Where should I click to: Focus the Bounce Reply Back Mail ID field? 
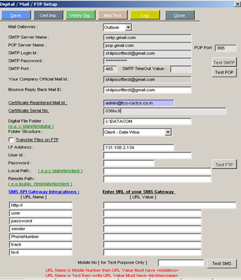(147, 90)
